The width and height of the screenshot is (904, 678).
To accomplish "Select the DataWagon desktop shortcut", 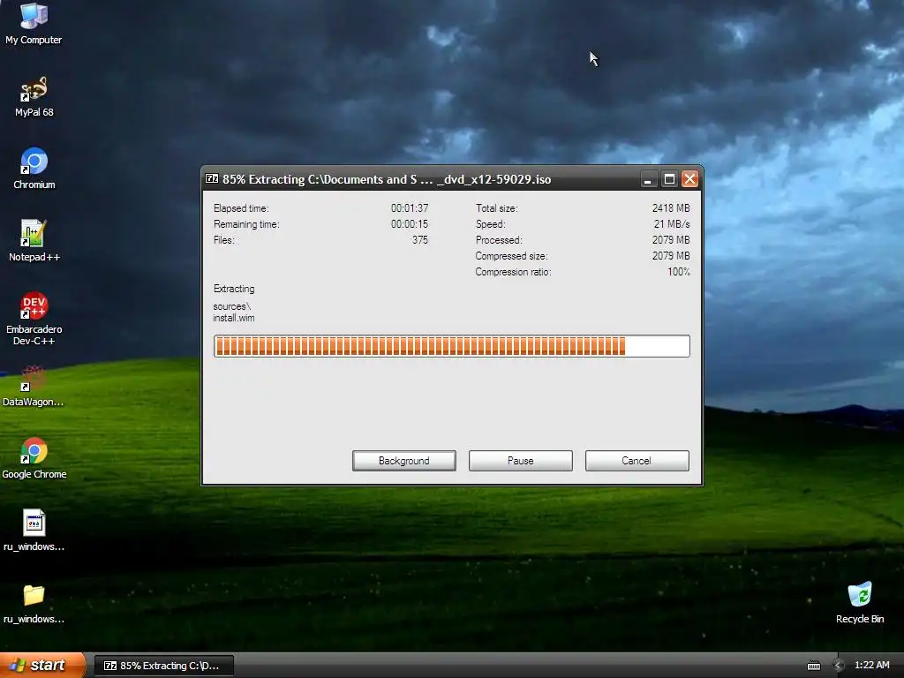I will tap(33, 386).
